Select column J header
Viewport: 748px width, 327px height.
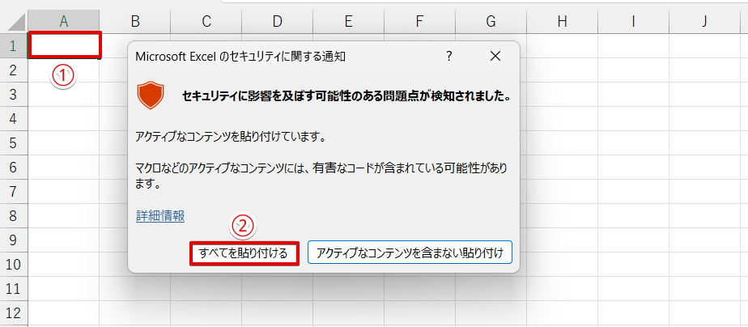[704, 22]
